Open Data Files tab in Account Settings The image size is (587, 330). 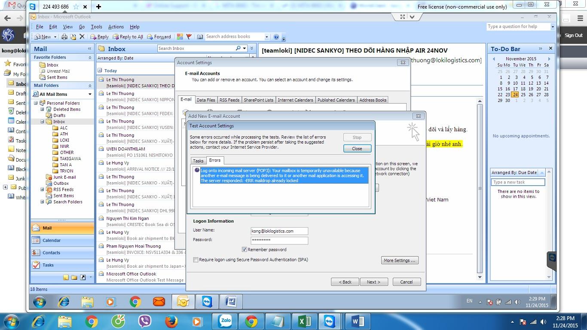(x=206, y=100)
